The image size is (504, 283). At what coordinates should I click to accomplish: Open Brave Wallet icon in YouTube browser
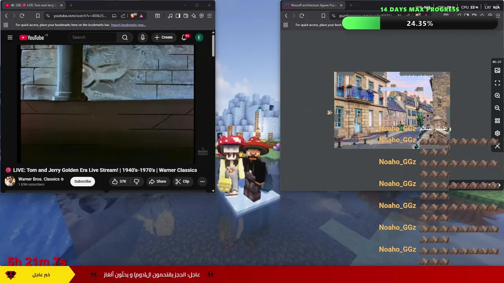pos(186,16)
